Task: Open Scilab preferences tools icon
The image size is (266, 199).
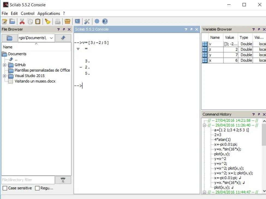Action: coord(87,21)
